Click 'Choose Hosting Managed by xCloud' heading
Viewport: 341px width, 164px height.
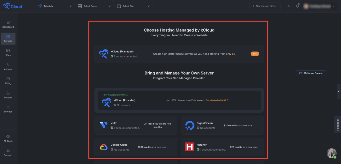tap(179, 30)
